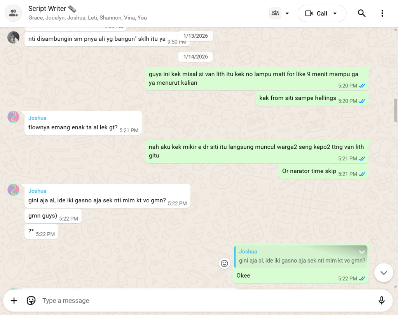Click the avatar beside nti disambungin message
This screenshot has width=398, height=315.
click(14, 38)
